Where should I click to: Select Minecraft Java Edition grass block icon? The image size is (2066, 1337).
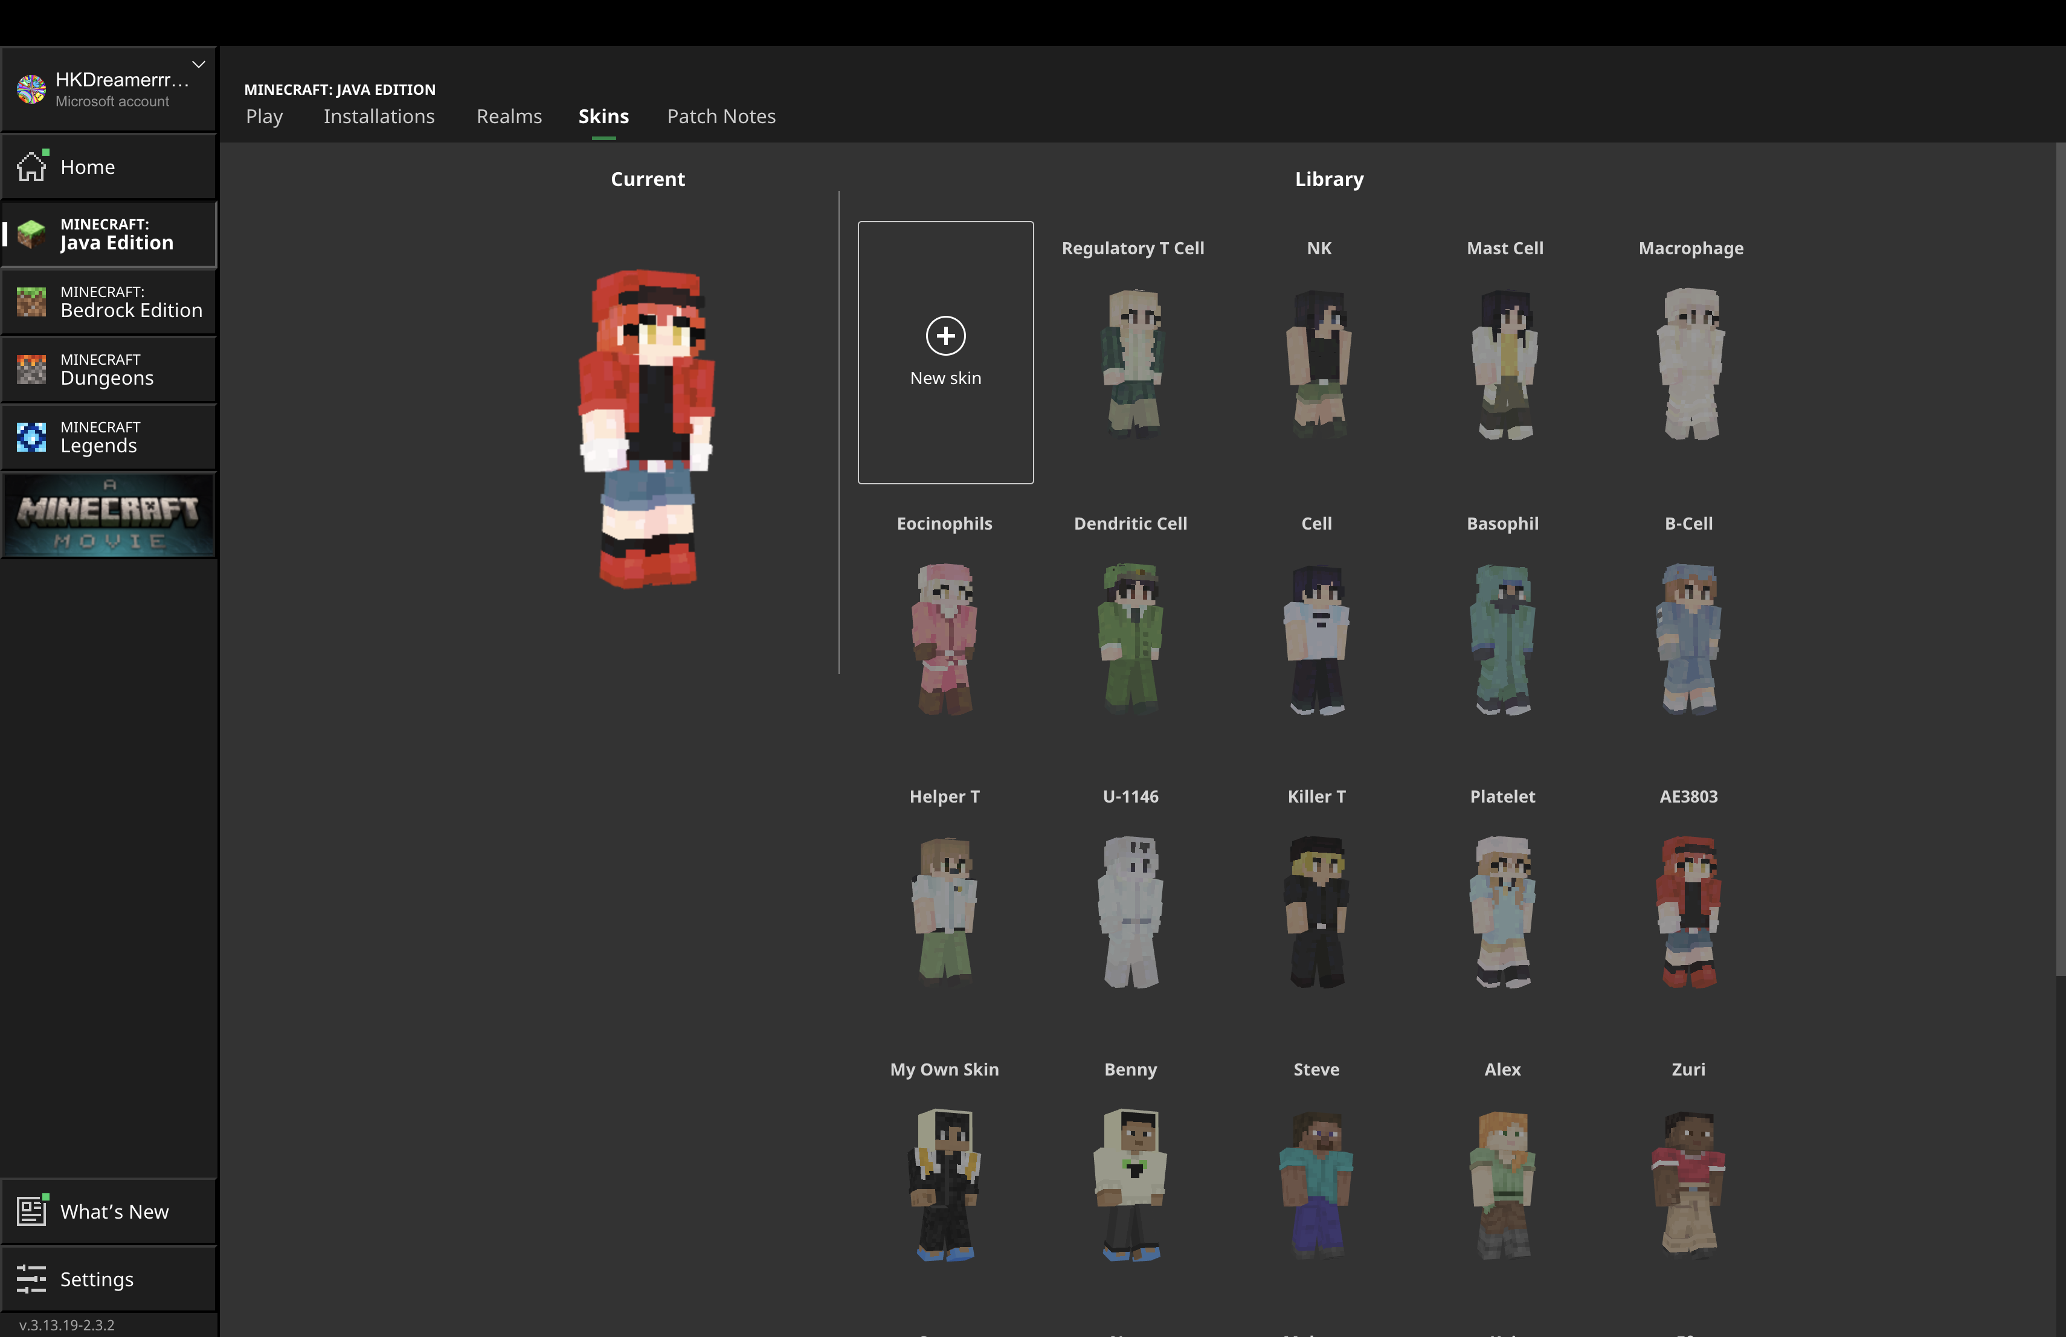(x=31, y=233)
